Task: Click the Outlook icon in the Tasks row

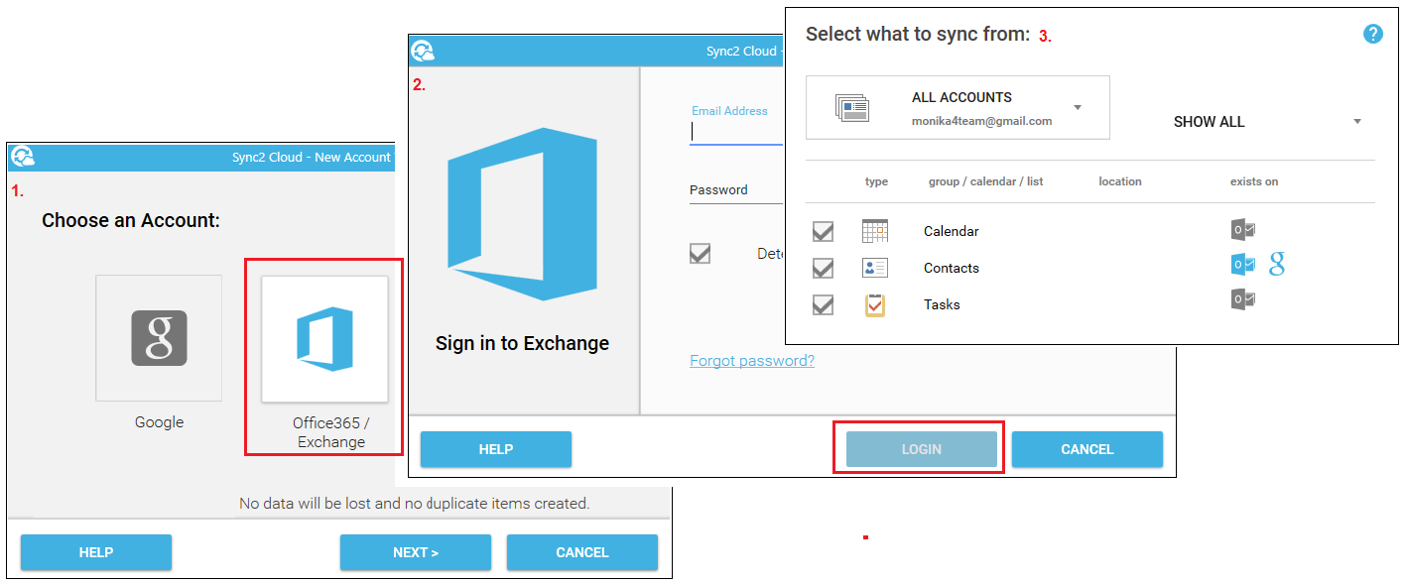Action: click(x=1243, y=298)
